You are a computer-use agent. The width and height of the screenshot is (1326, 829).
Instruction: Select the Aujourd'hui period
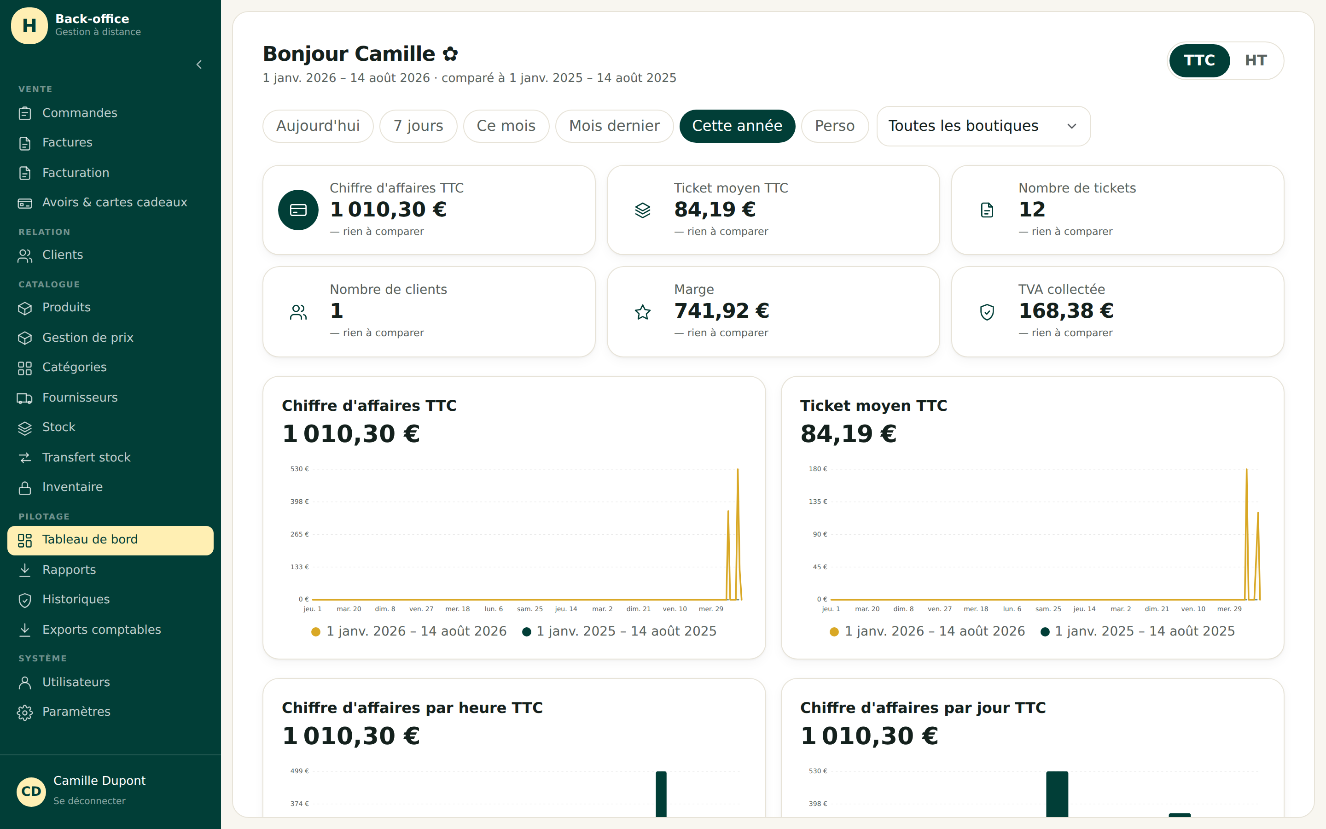click(318, 126)
